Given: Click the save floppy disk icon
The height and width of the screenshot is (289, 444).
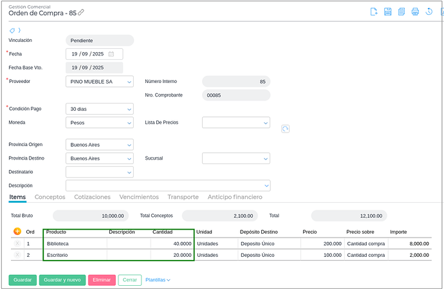Looking at the screenshot, I should coord(387,12).
